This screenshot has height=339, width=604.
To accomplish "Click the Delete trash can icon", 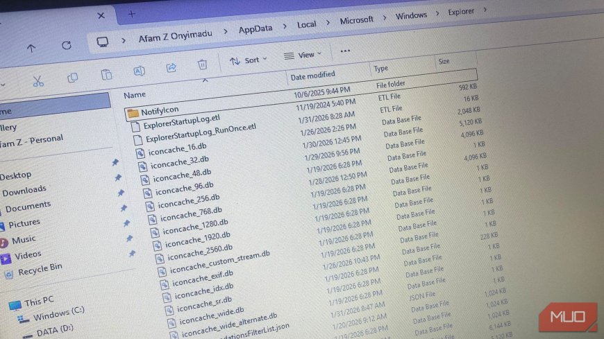I will point(202,64).
